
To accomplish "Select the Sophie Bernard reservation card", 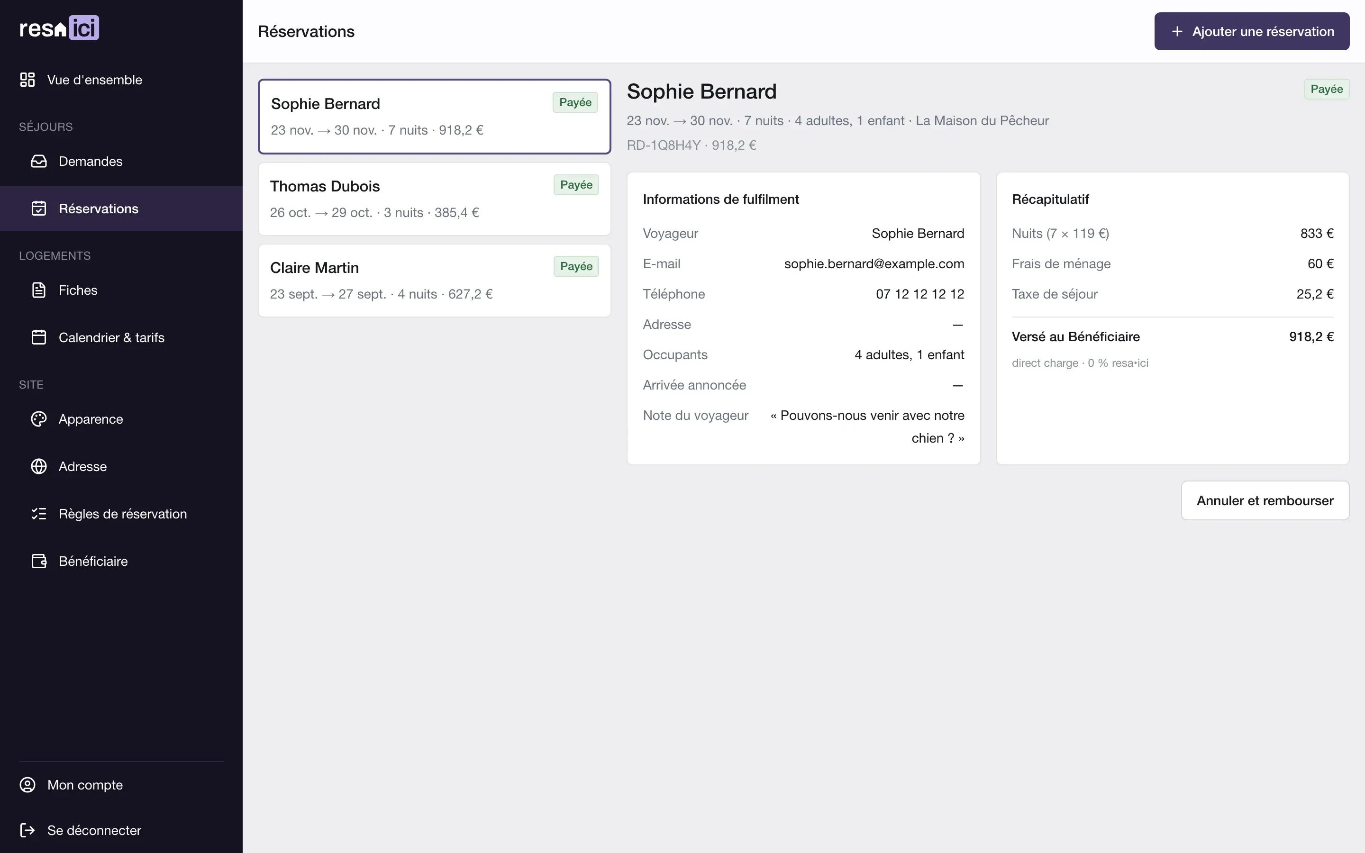I will 434,116.
